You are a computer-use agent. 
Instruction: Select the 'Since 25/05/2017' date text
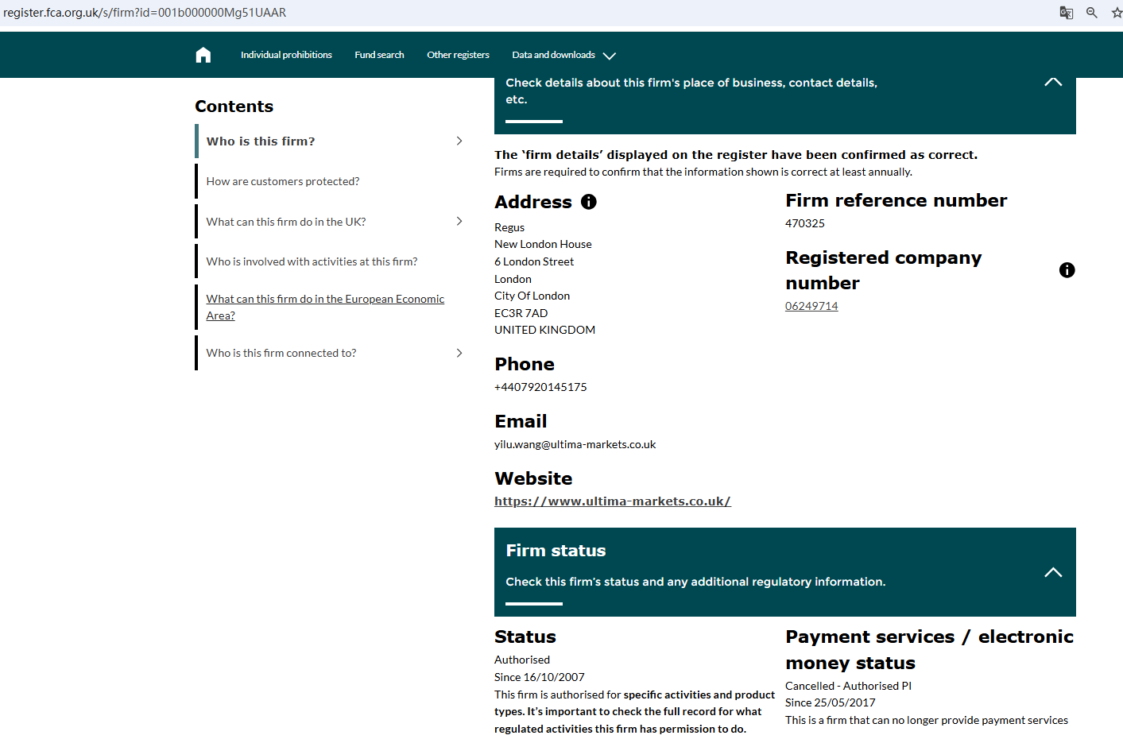point(831,702)
